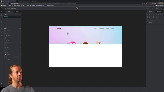Search layers with magnifier icon
Viewport: 164px width, 92px height.
(x=20, y=28)
